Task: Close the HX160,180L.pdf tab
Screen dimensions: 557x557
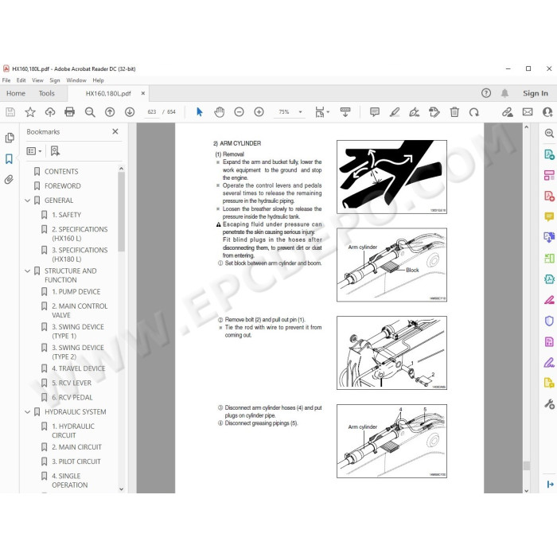Action: click(142, 93)
